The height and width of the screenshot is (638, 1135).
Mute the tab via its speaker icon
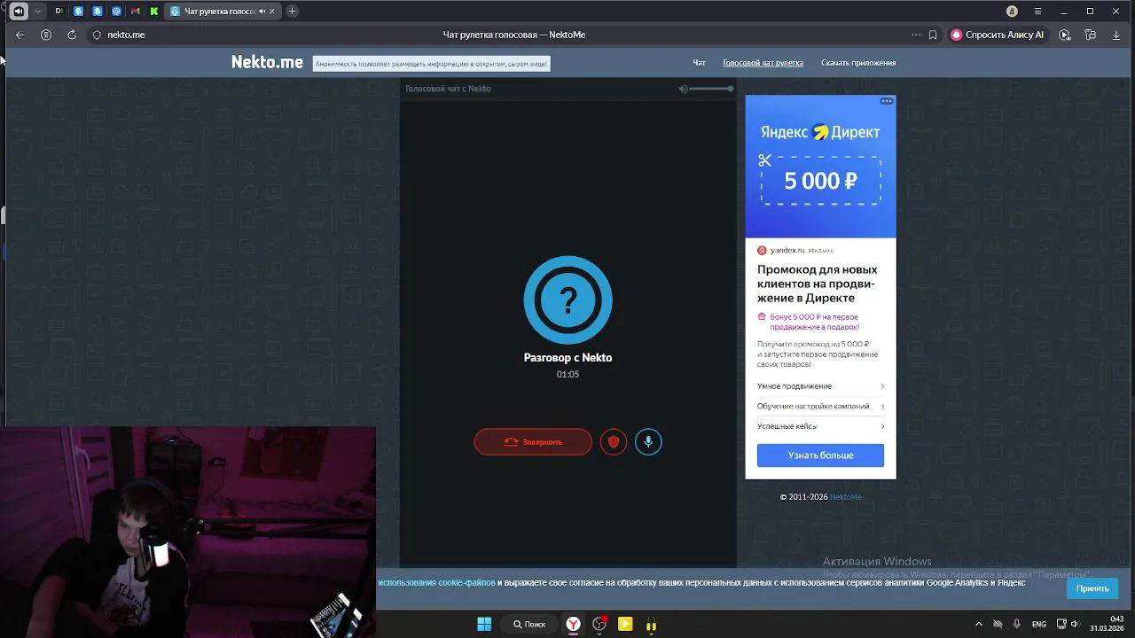[262, 12]
